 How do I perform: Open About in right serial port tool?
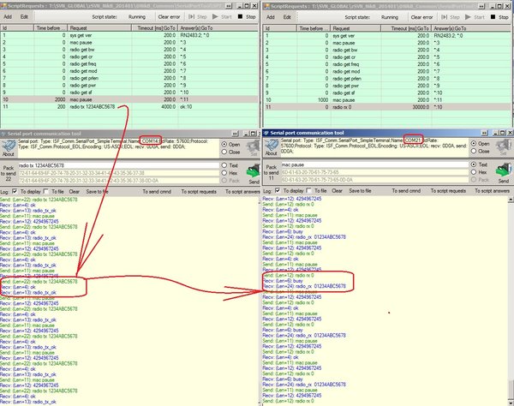272,147
